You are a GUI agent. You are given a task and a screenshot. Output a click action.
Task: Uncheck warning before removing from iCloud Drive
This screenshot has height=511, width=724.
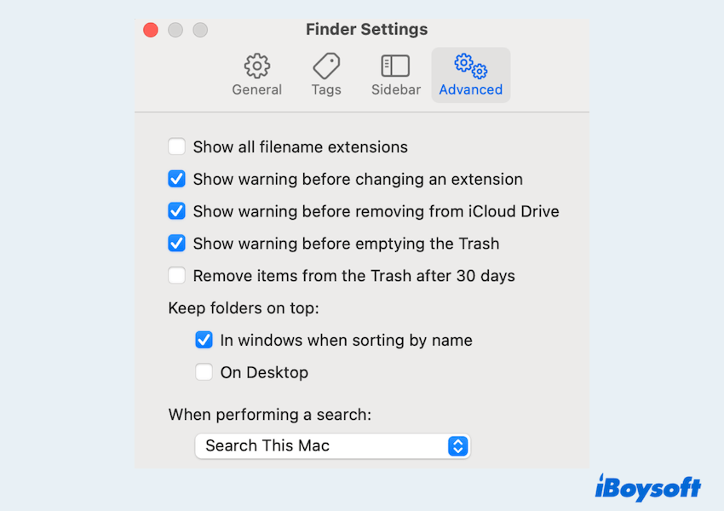177,211
